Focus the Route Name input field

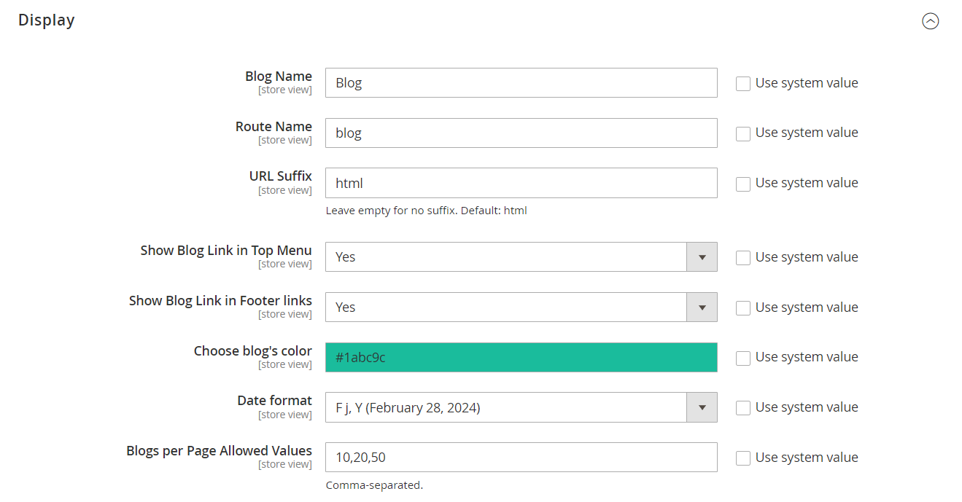click(x=521, y=133)
